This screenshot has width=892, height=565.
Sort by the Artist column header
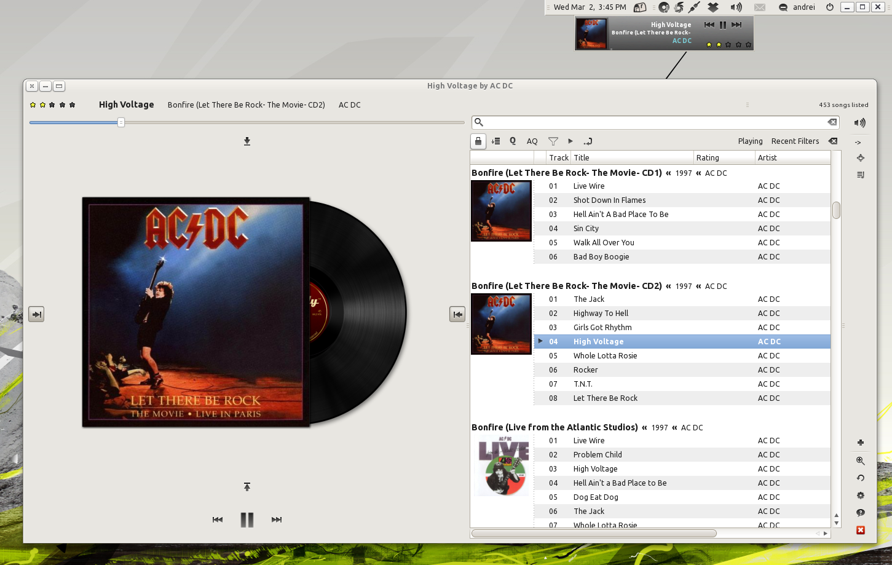point(793,158)
